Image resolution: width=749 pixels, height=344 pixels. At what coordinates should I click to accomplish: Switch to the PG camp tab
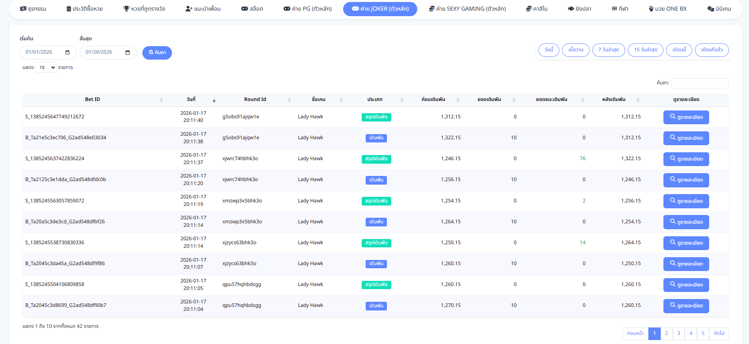click(x=307, y=9)
